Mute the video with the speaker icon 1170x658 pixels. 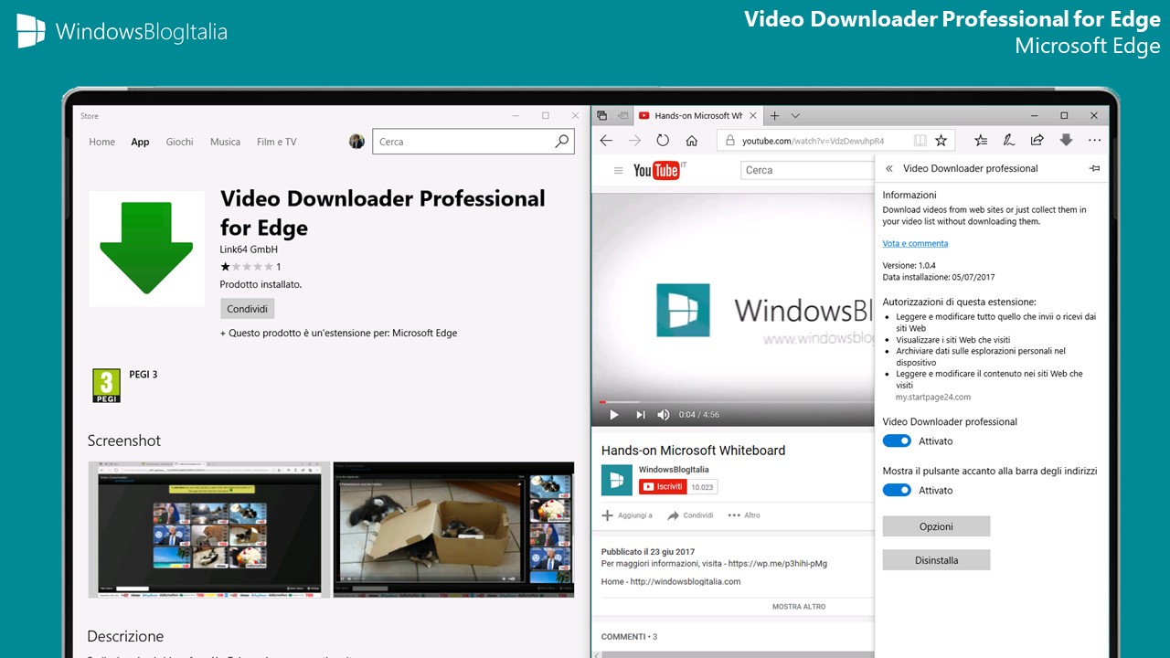[664, 414]
